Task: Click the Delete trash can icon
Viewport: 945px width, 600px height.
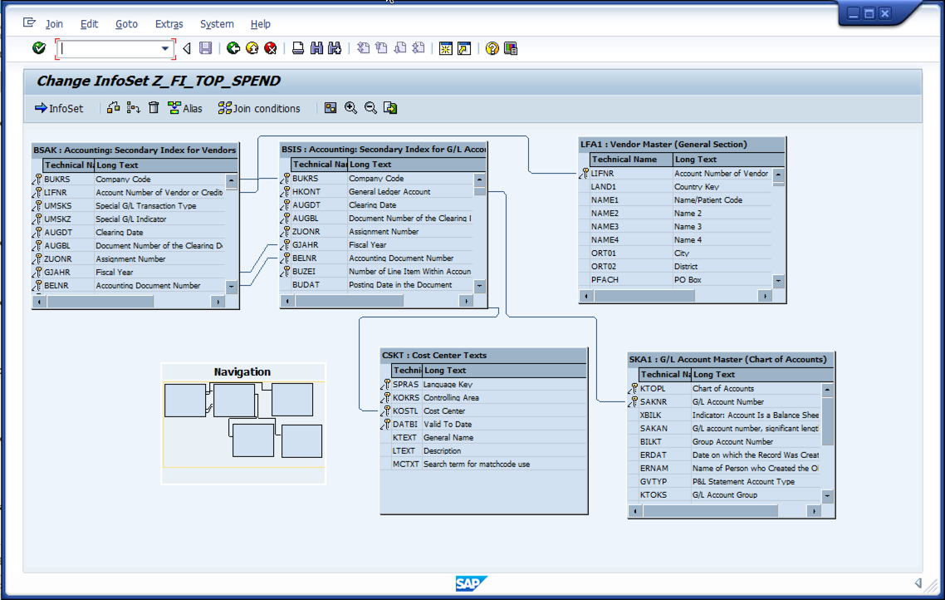Action: 154,108
